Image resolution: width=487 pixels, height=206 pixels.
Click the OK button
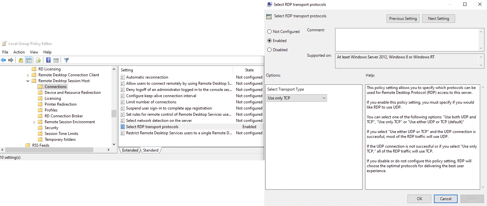click(419, 199)
